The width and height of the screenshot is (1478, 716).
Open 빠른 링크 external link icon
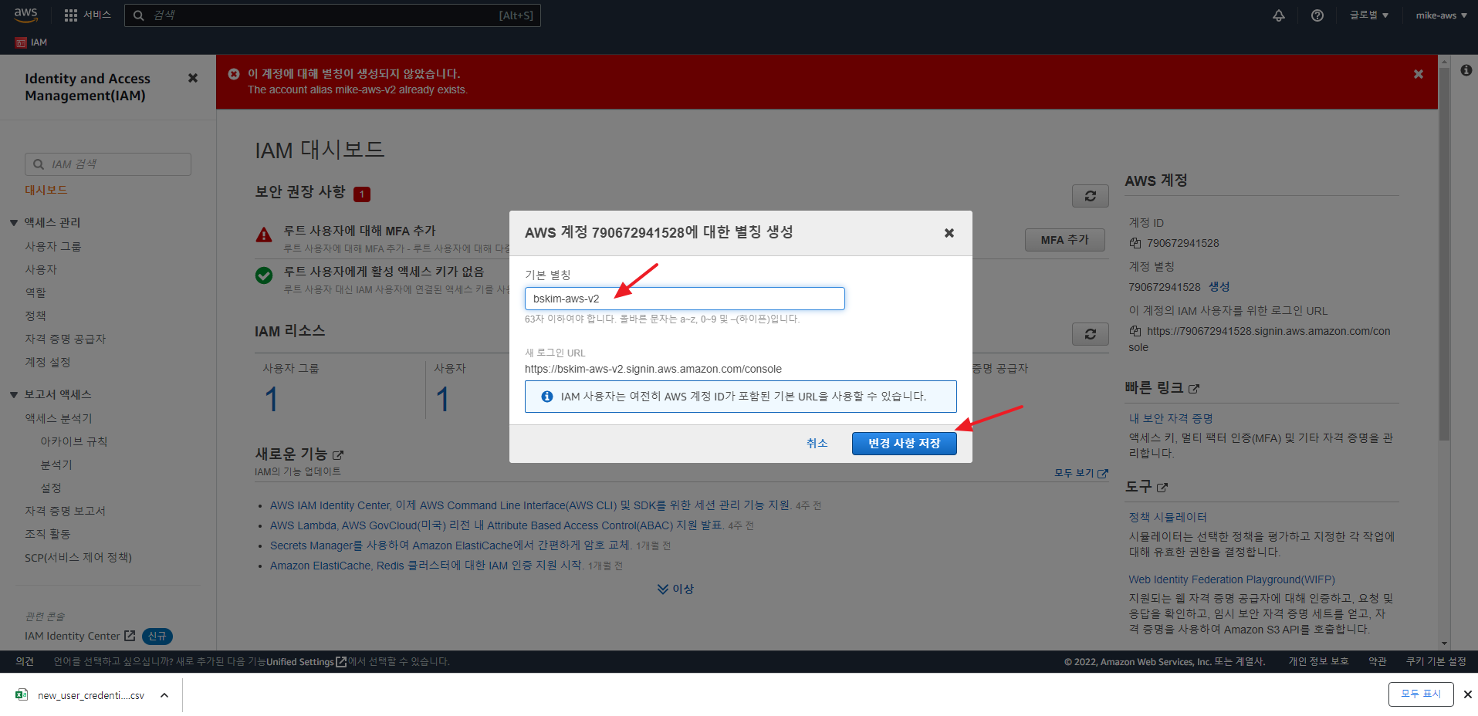[1194, 389]
